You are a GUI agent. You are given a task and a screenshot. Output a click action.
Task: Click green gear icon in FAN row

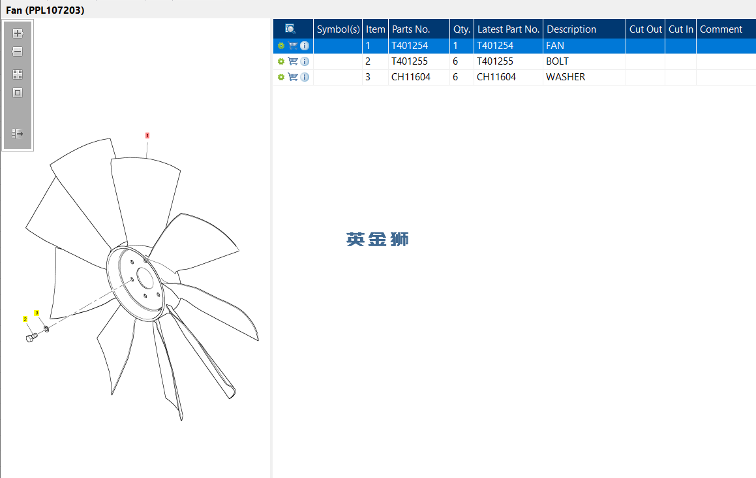tap(281, 46)
